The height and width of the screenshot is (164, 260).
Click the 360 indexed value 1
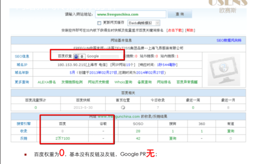(202, 131)
